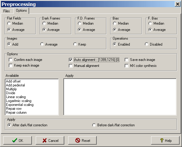This screenshot has width=182, height=147.
Task: Click the Reset button
Action: [x=82, y=140]
